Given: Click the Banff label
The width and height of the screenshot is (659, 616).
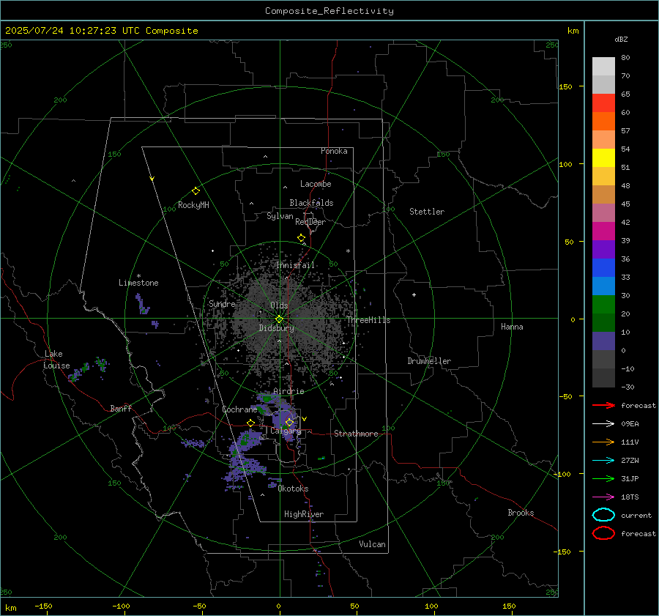Looking at the screenshot, I should tap(121, 408).
